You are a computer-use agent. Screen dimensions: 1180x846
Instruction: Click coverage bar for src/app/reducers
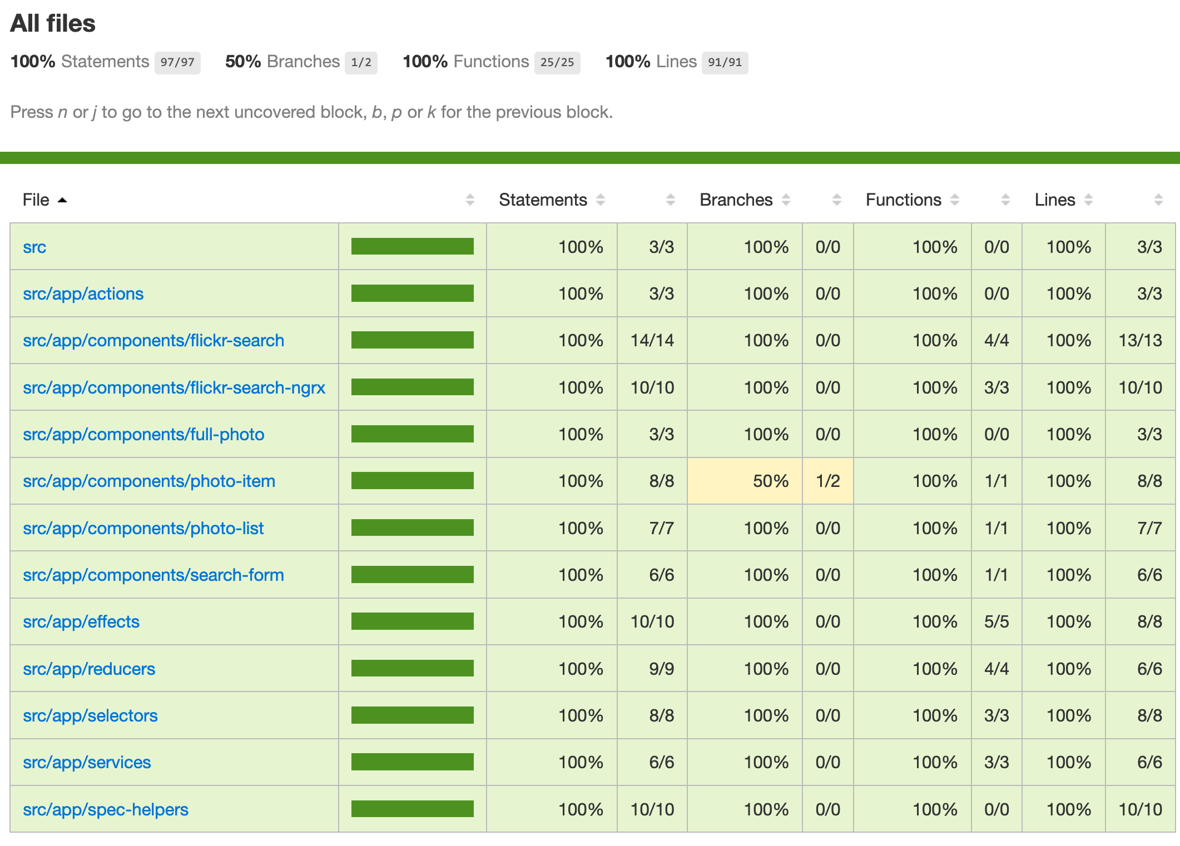412,669
